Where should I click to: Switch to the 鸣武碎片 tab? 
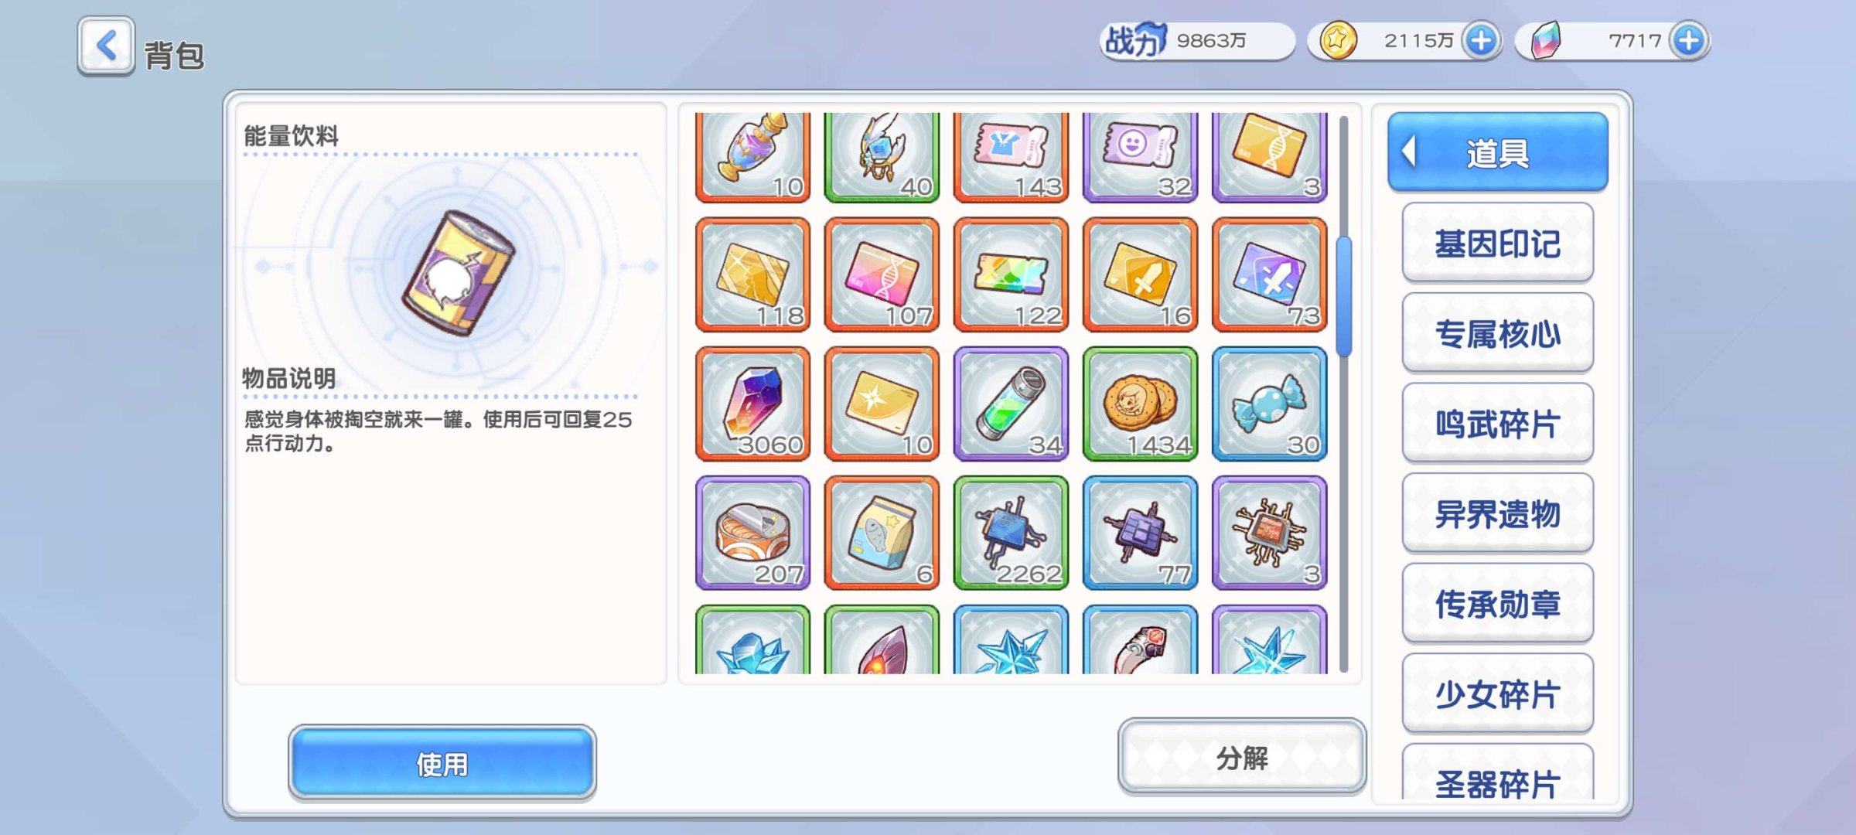tap(1498, 424)
